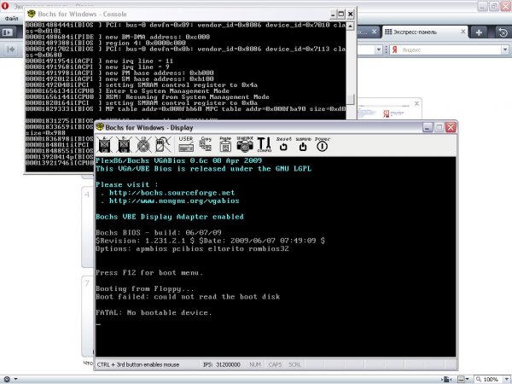Maximize the Bochs Console window

point(340,14)
